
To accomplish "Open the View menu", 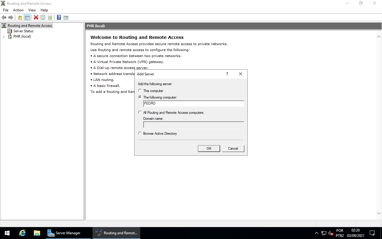I will pyautogui.click(x=32, y=10).
